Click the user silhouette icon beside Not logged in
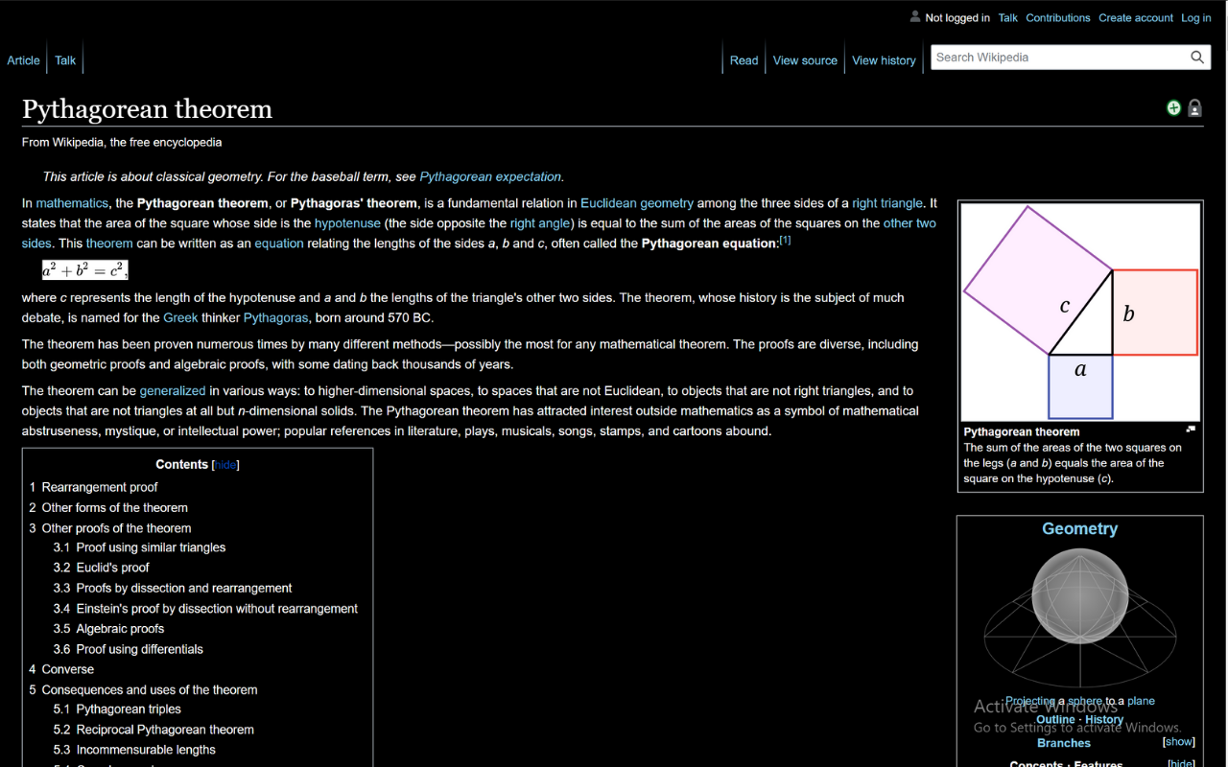This screenshot has height=767, width=1228. [914, 17]
